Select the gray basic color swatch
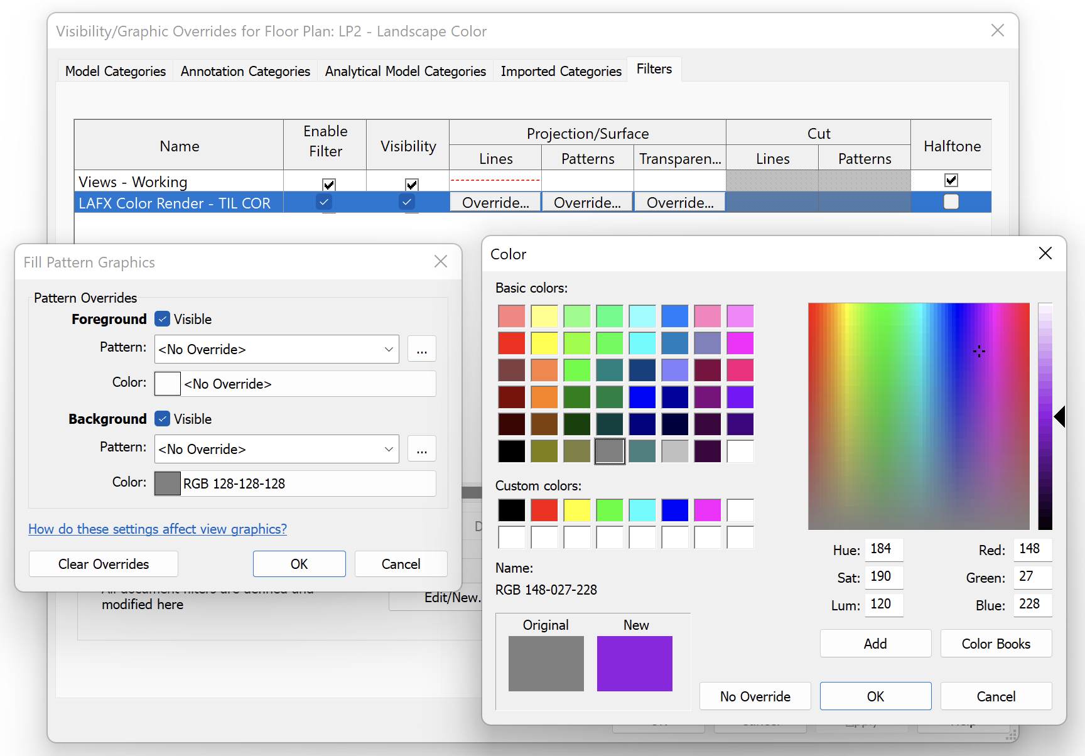The image size is (1085, 756). [x=610, y=451]
